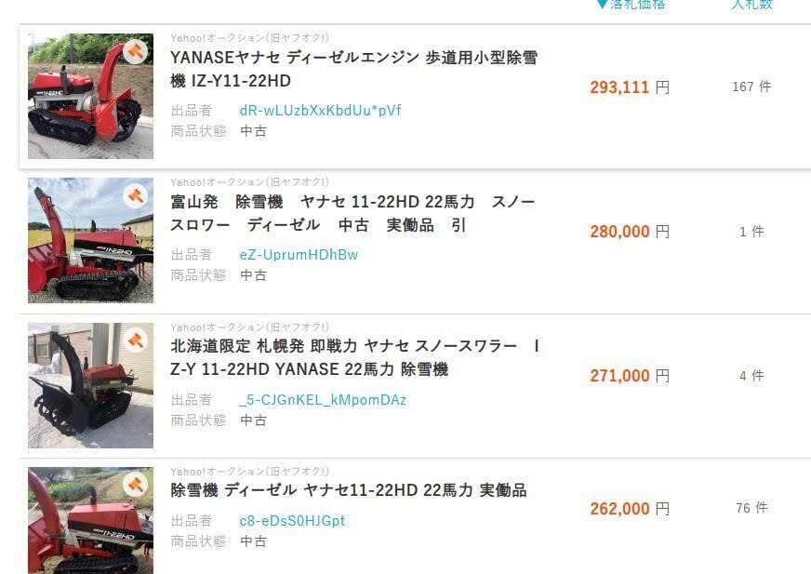This screenshot has height=574, width=811.
Task: Click the 293,111 円 winning price
Action: [630, 87]
